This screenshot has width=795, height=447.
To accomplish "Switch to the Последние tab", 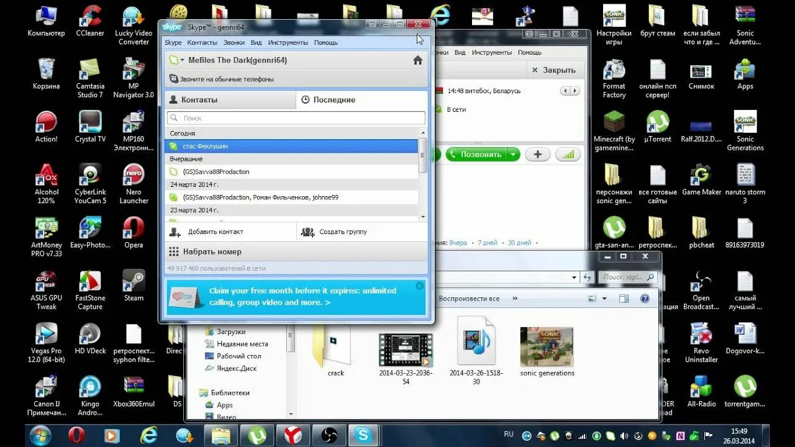I will click(361, 99).
